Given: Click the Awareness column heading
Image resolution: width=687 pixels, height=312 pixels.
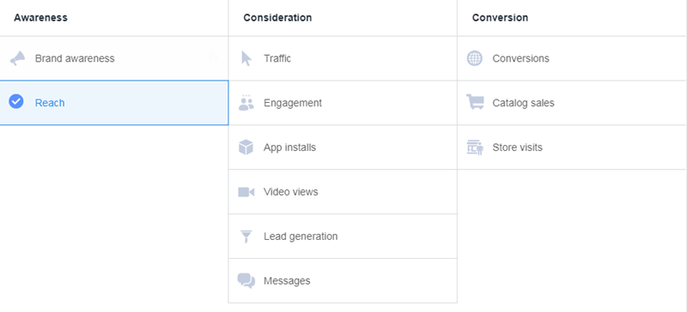Looking at the screenshot, I should pyautogui.click(x=40, y=17).
